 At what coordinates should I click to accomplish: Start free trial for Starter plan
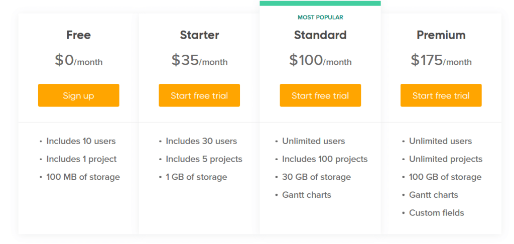pos(199,95)
